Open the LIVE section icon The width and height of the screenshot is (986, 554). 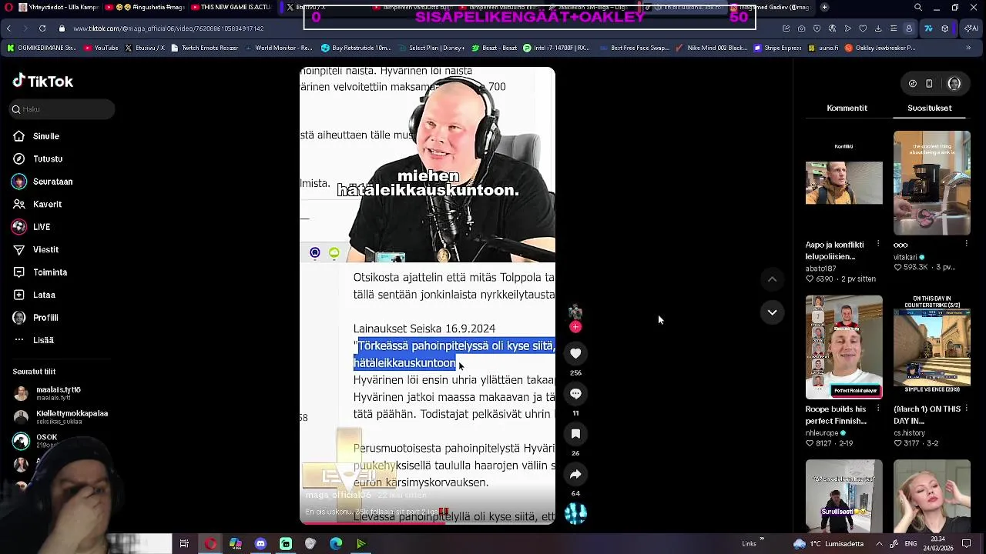(19, 227)
